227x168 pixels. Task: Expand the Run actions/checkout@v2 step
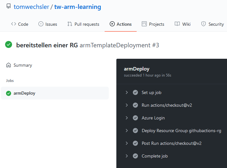(x=127, y=105)
